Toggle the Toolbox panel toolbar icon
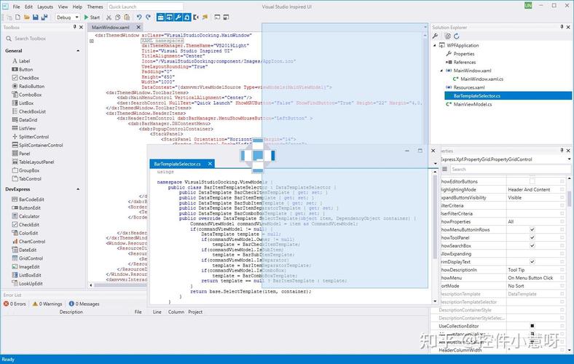The height and width of the screenshot is (364, 574). 160,17
